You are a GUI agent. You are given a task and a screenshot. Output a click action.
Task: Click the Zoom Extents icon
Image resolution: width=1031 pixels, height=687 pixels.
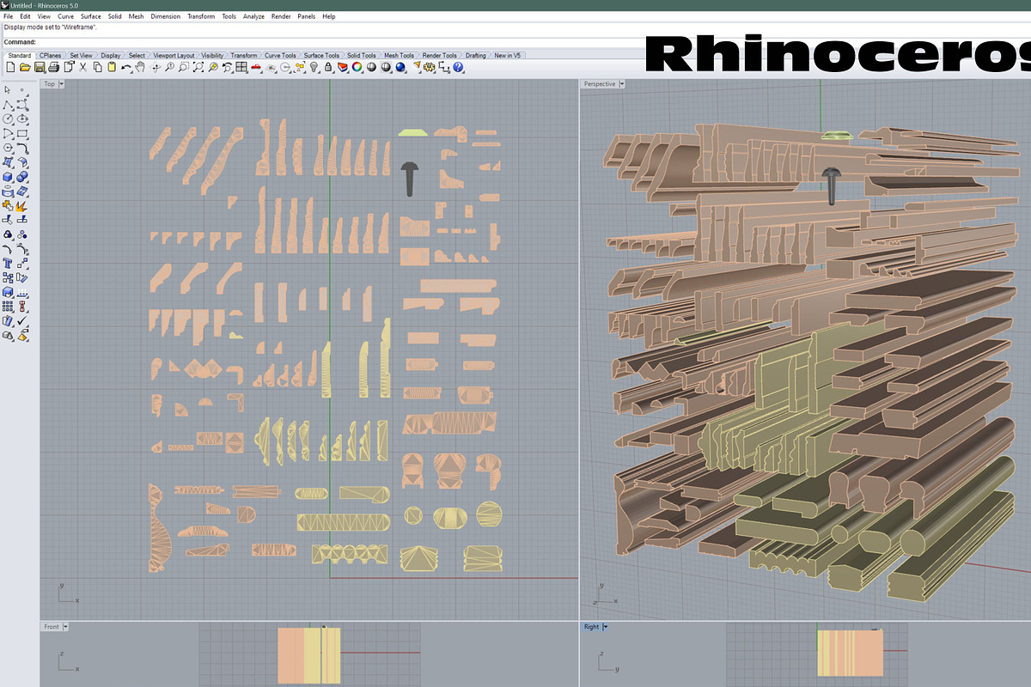pyautogui.click(x=198, y=67)
